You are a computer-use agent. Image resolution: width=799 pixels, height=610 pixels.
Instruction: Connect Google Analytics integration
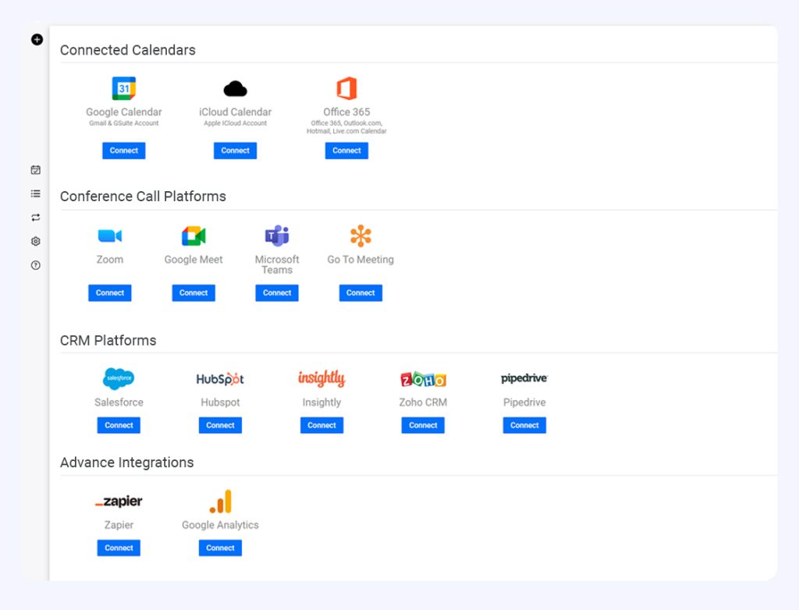pyautogui.click(x=220, y=548)
